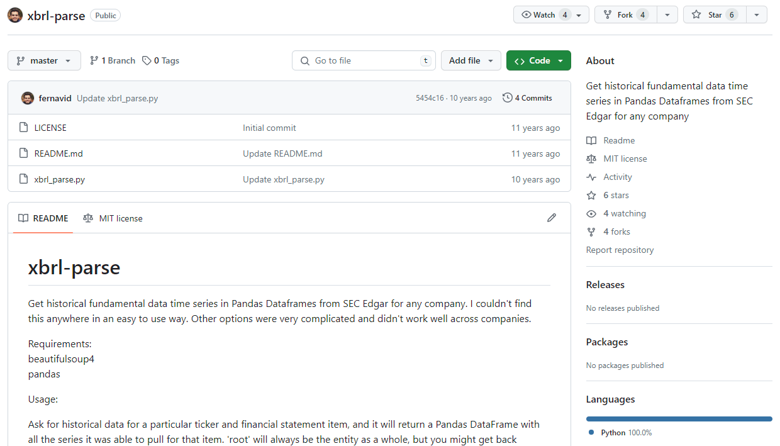Click the Star count badge 6
Image resolution: width=780 pixels, height=446 pixels.
pyautogui.click(x=732, y=15)
